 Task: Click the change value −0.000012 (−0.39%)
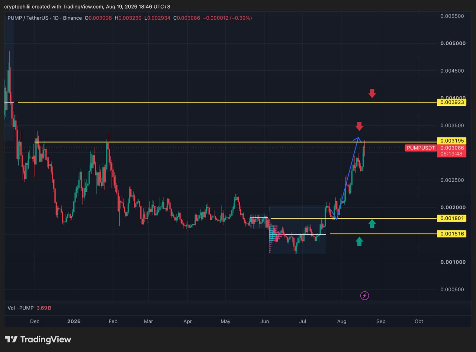pyautogui.click(x=227, y=18)
